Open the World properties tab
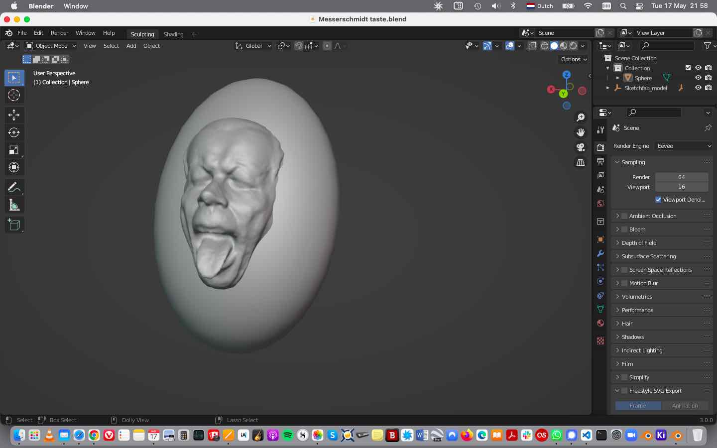This screenshot has height=448, width=717. pos(600,204)
